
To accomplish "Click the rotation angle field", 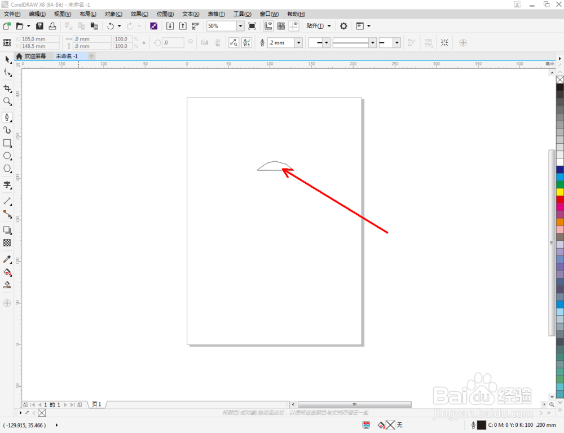I will 173,43.
